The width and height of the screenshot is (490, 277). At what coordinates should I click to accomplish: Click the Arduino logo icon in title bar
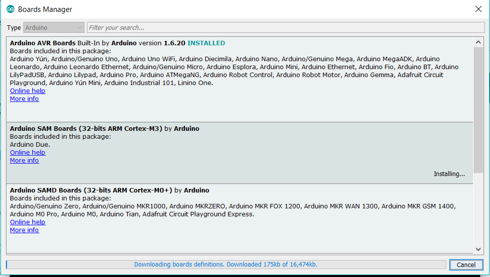click(10, 9)
